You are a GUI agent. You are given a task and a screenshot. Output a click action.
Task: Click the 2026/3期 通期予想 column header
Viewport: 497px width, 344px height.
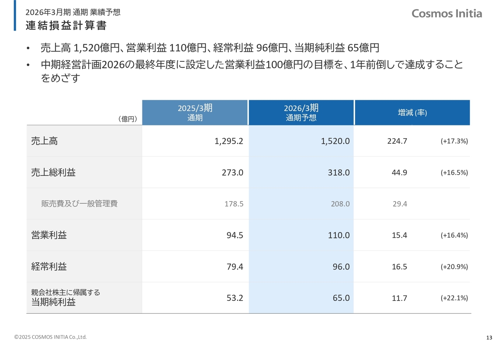pyautogui.click(x=301, y=113)
